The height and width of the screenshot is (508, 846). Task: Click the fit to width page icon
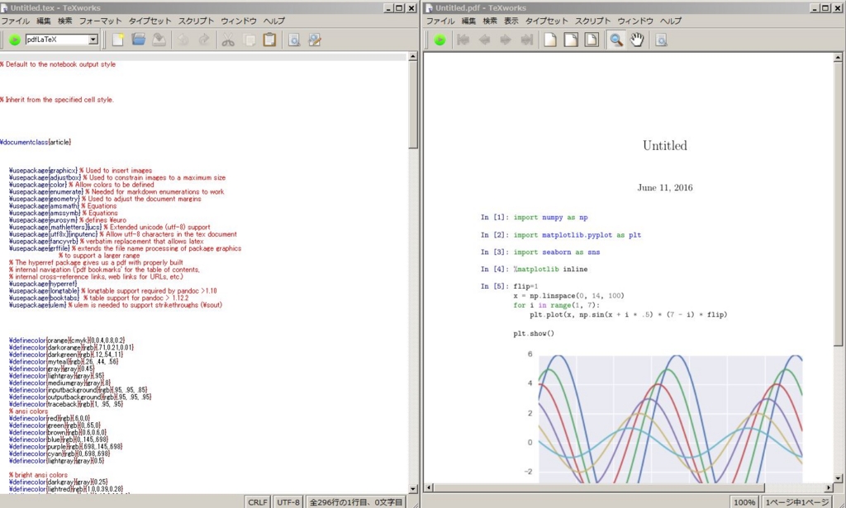[571, 40]
